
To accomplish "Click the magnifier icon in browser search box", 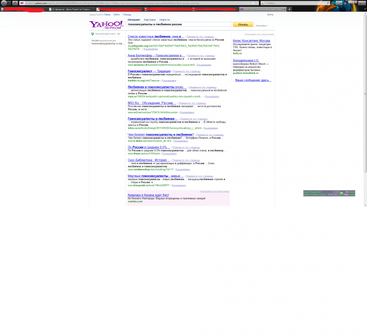I will click(328, 3).
